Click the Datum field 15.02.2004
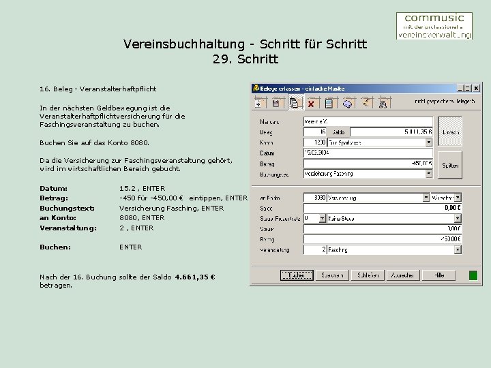This screenshot has width=491, height=368. point(368,153)
